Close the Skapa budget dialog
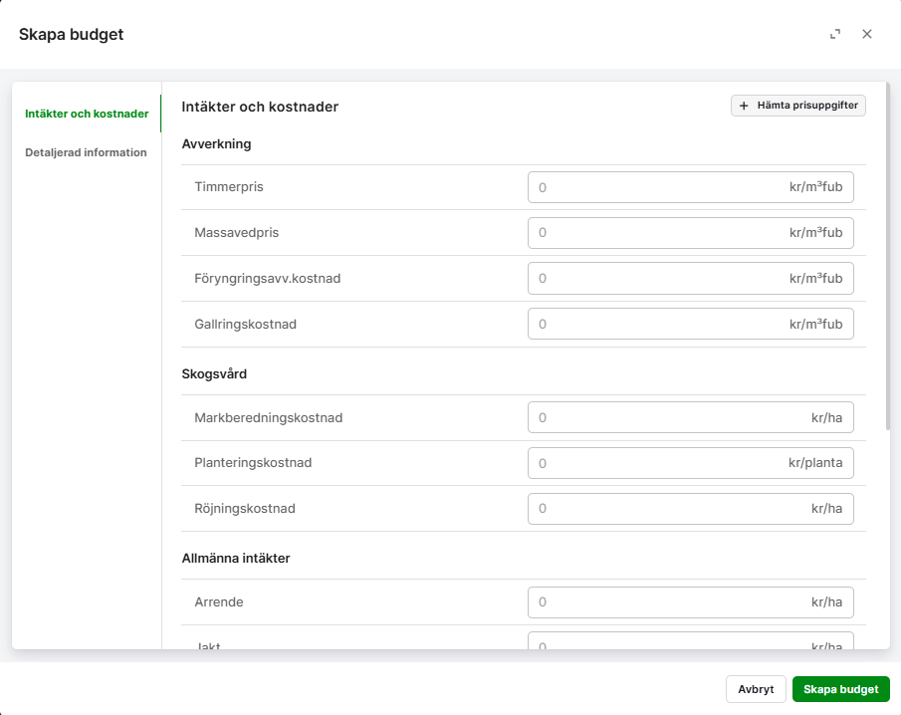Screen dimensions: 901x715 click(867, 34)
